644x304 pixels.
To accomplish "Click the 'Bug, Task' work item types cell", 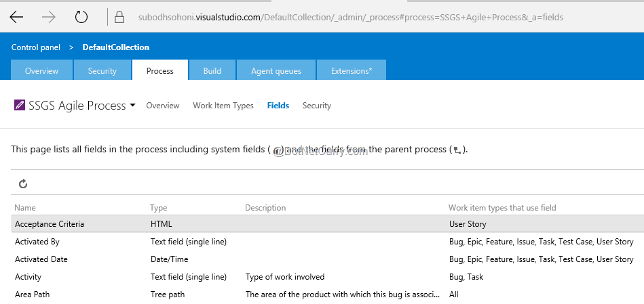I will click(x=466, y=277).
